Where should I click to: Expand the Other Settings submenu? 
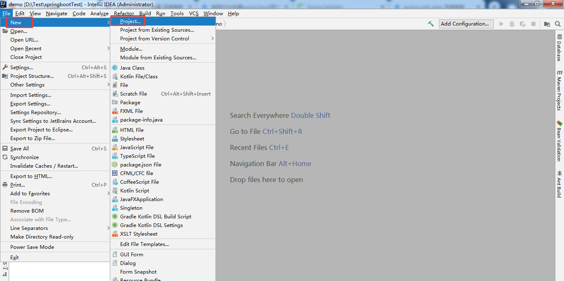(55, 84)
